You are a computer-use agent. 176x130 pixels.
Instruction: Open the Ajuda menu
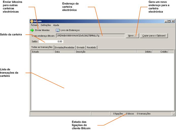(x=56, y=25)
